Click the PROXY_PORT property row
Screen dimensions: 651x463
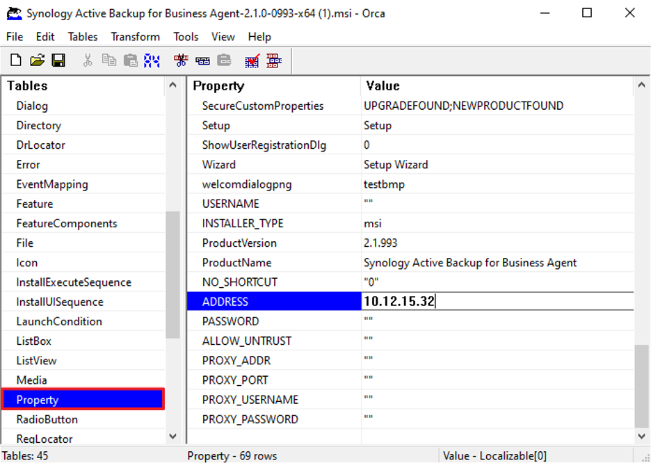[x=410, y=380]
